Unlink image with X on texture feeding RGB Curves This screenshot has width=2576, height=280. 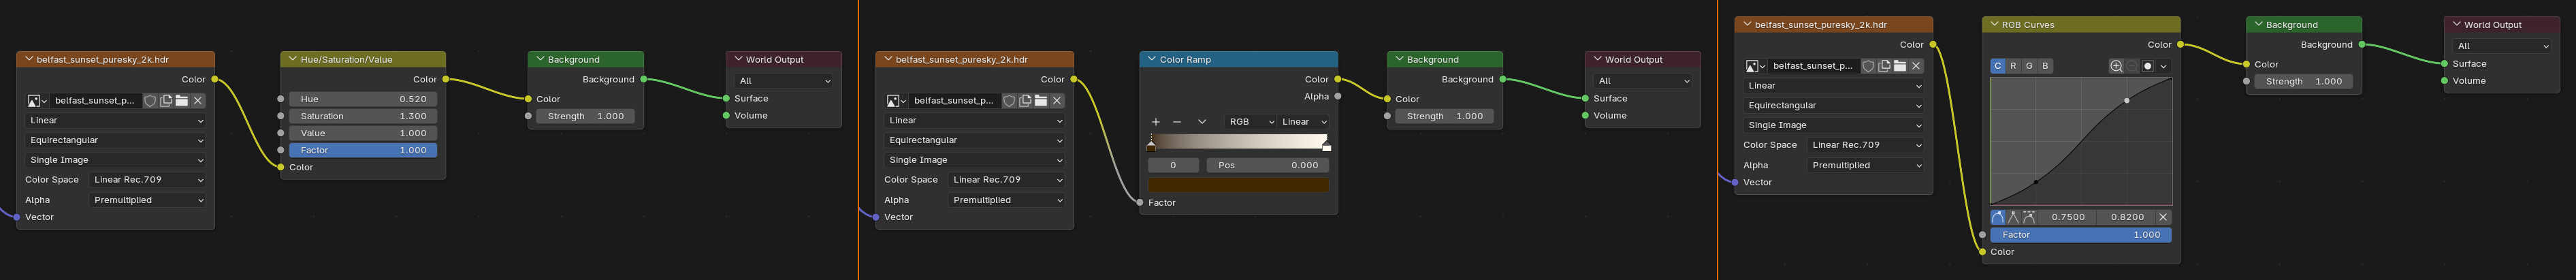[1916, 66]
